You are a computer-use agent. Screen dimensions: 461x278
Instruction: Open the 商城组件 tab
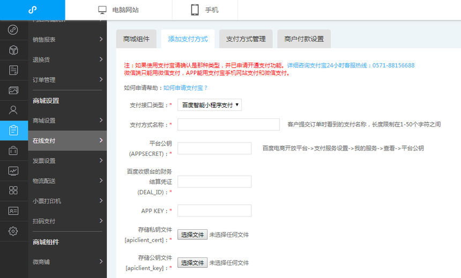coord(136,39)
